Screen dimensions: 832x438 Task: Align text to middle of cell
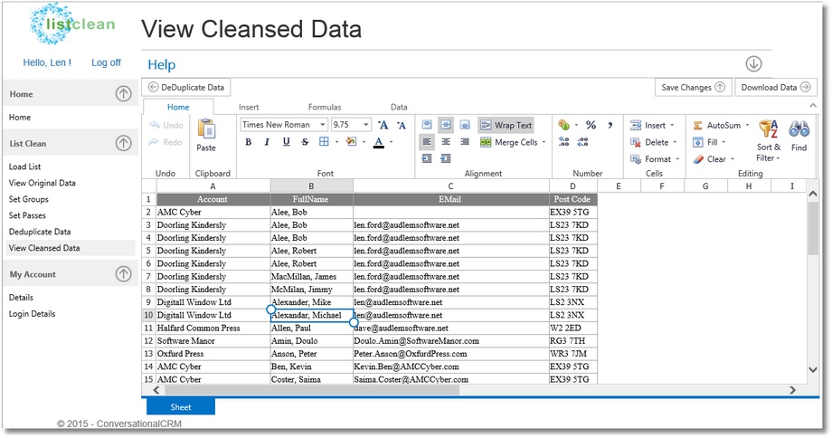tap(446, 125)
